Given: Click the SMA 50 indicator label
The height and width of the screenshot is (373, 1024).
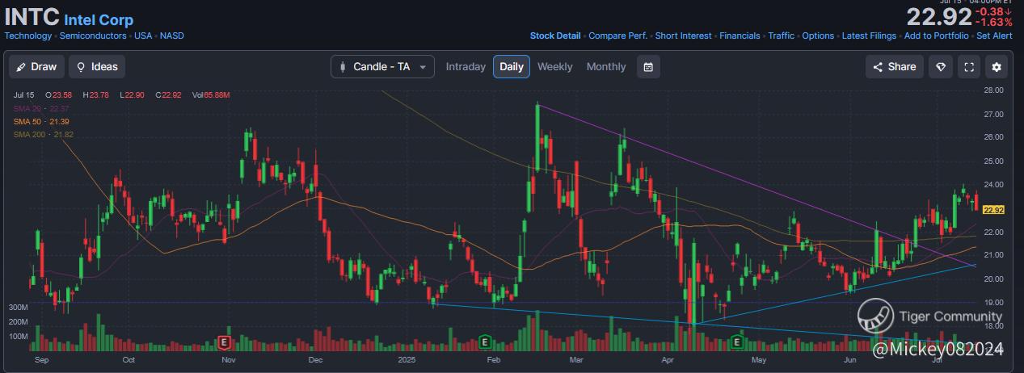Looking at the screenshot, I should point(40,121).
